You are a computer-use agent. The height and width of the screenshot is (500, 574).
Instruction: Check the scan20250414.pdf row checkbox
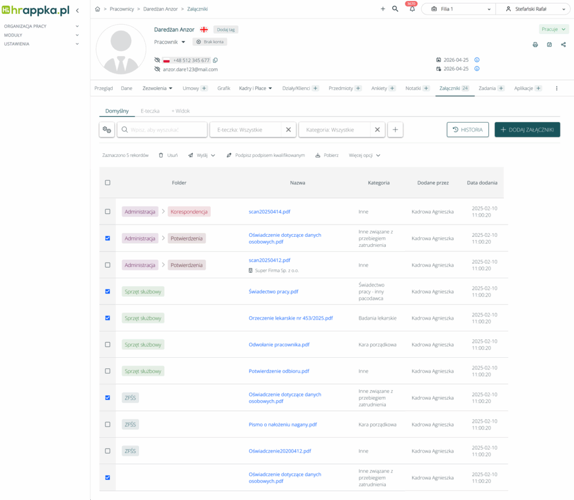tap(108, 212)
